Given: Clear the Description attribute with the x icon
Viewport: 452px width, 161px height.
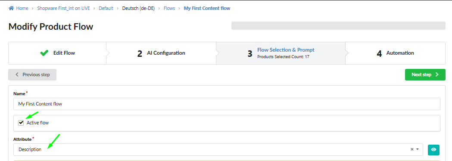Looking at the screenshot, I should click(x=412, y=149).
